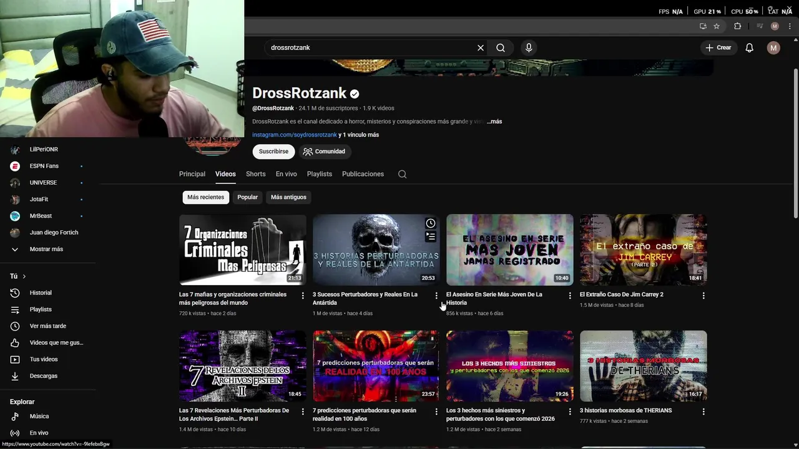Open the channel's Playlists tab

[320, 174]
